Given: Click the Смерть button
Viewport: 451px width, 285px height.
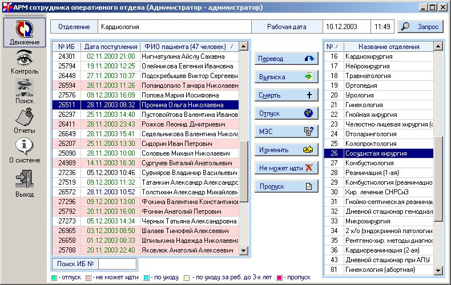Looking at the screenshot, I should tap(287, 95).
